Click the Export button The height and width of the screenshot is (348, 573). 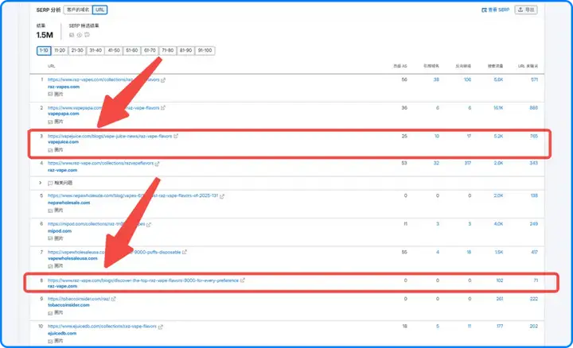526,10
